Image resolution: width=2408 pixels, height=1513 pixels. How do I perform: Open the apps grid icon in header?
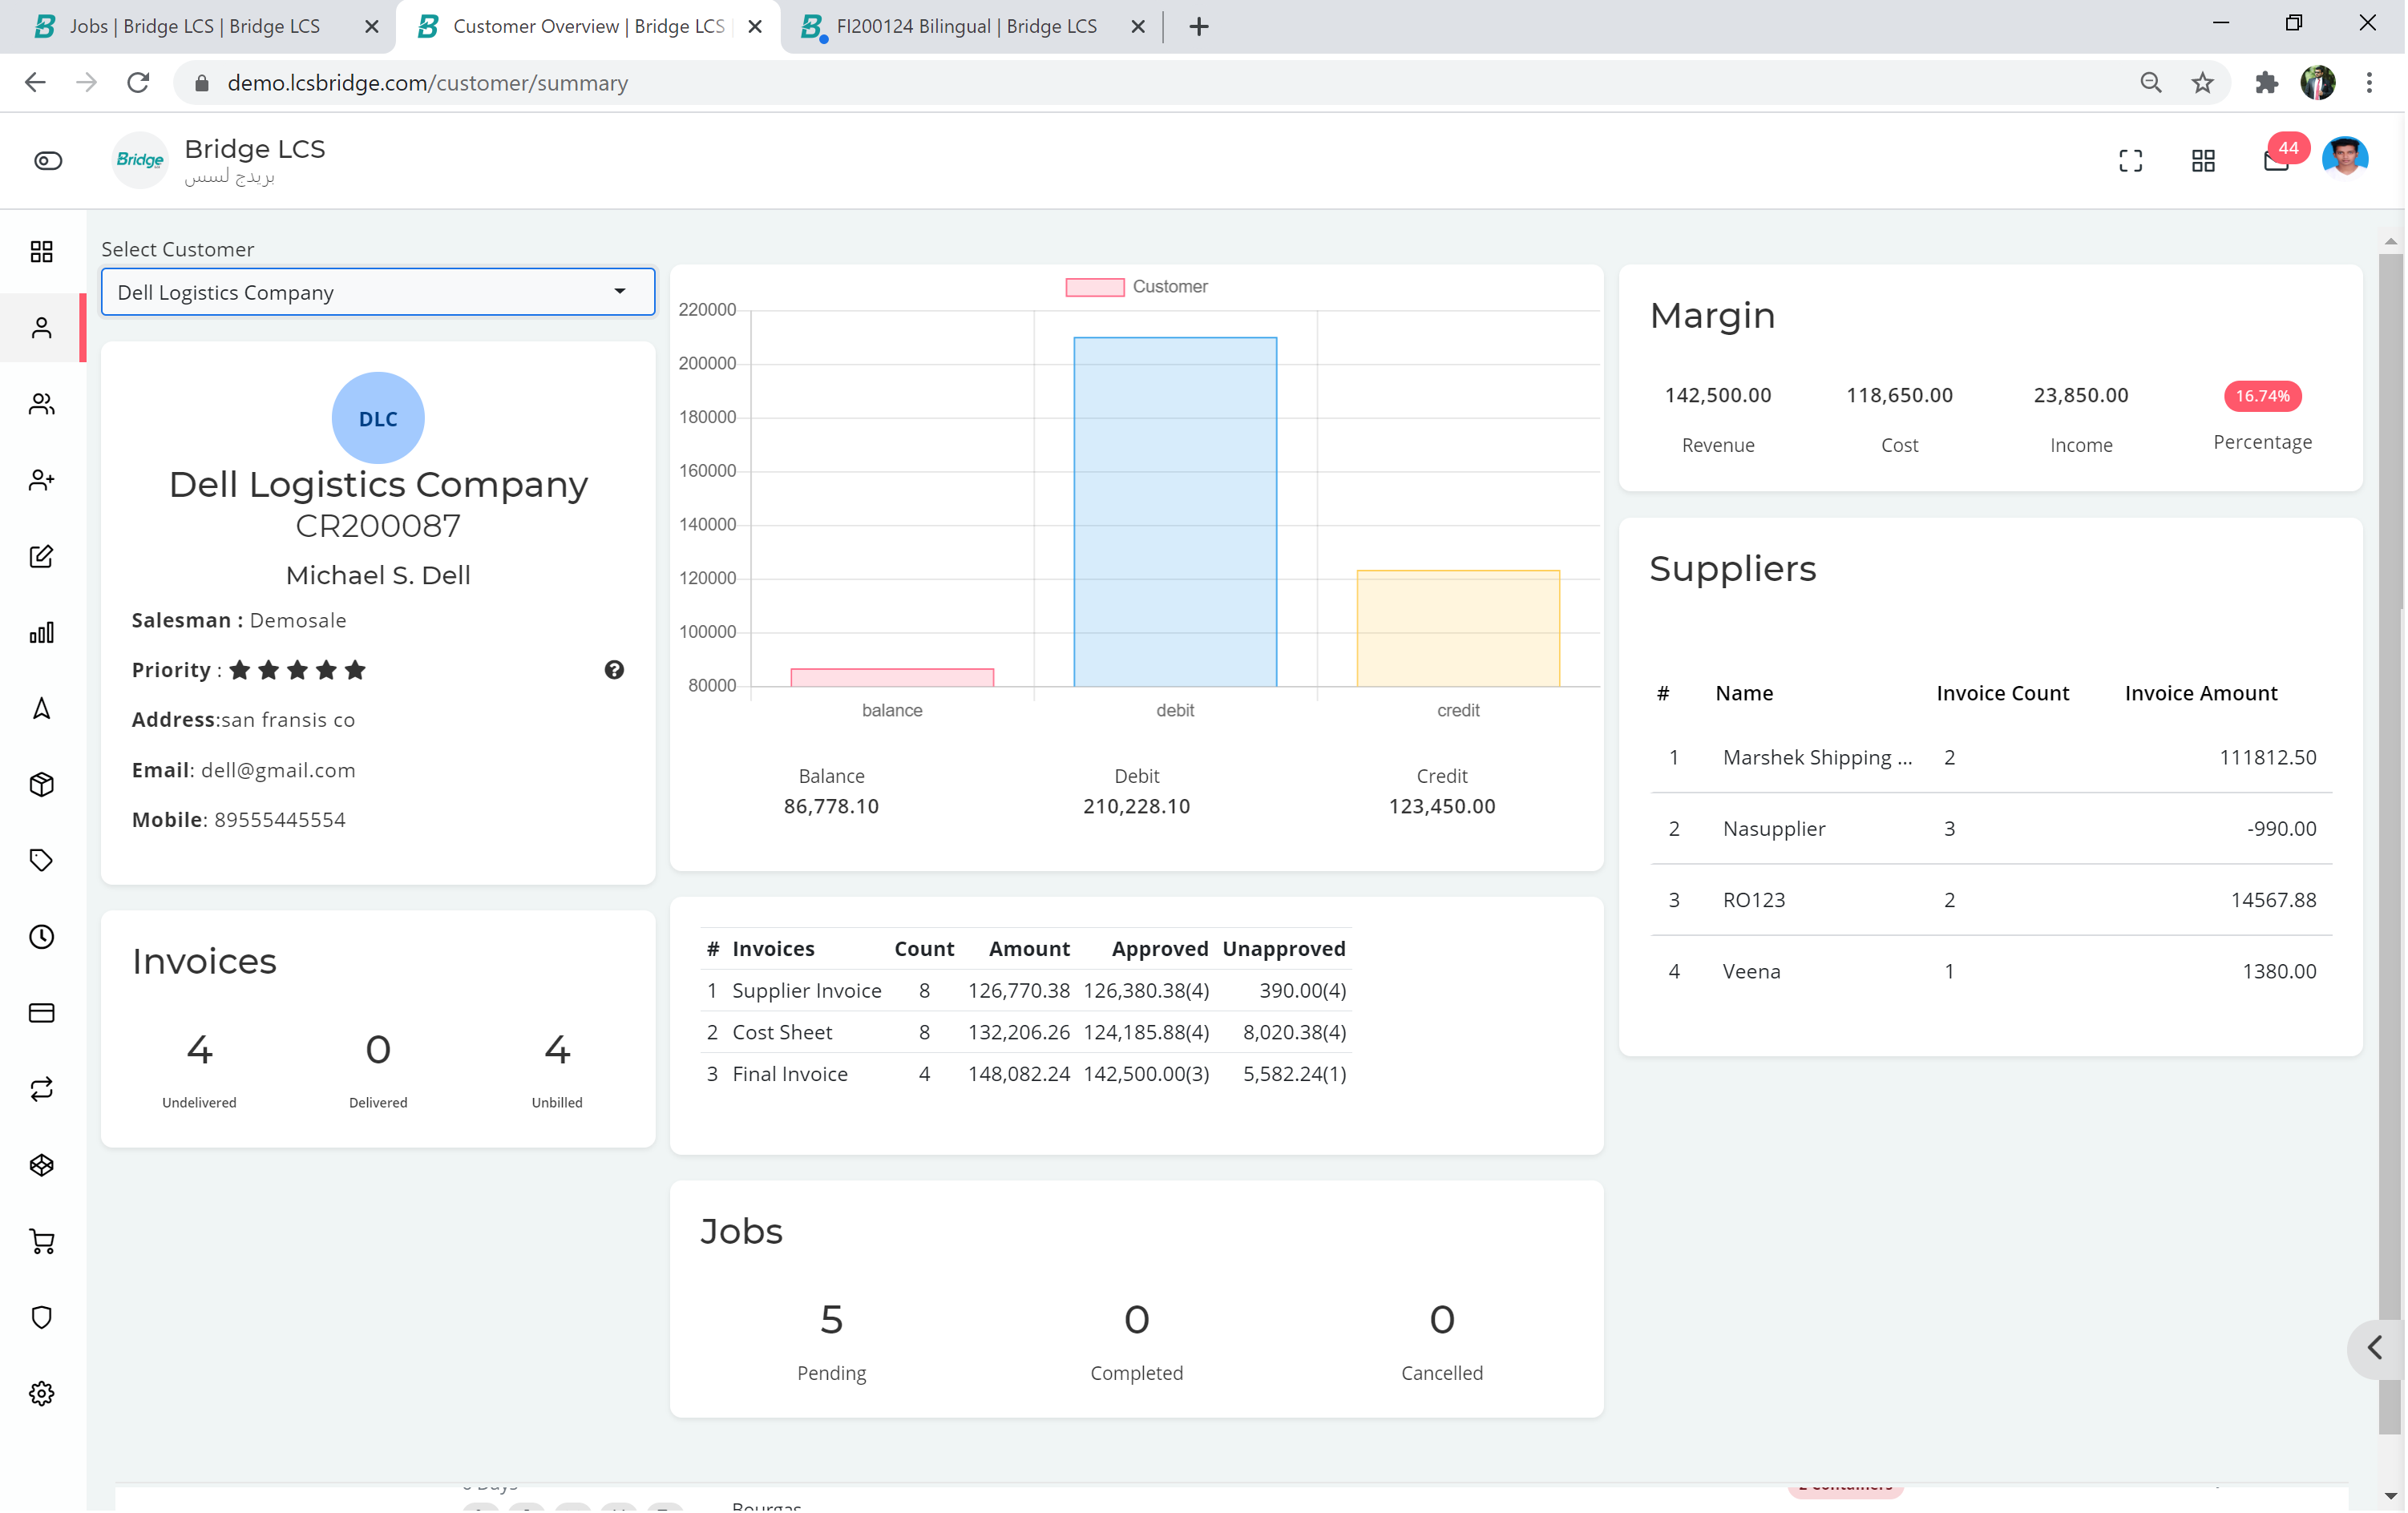click(2203, 161)
